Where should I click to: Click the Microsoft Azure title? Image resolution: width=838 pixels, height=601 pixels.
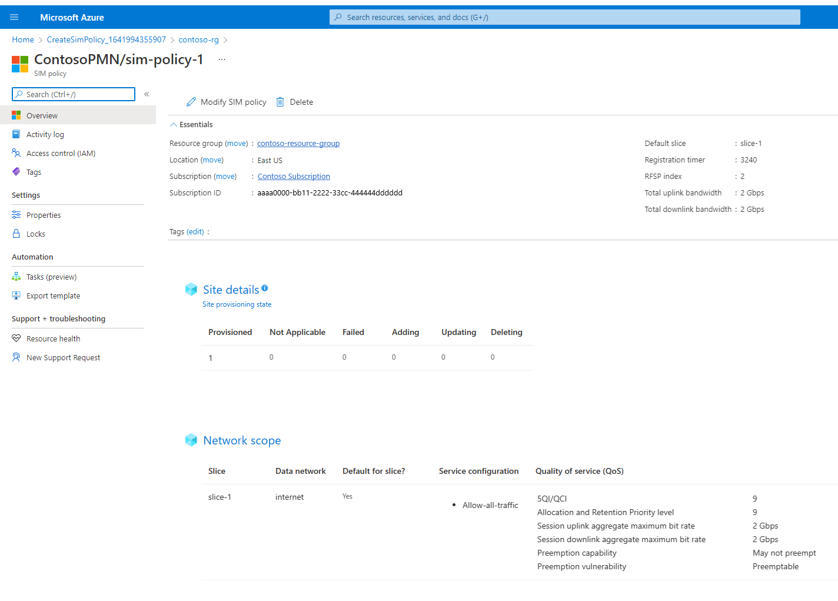[72, 18]
